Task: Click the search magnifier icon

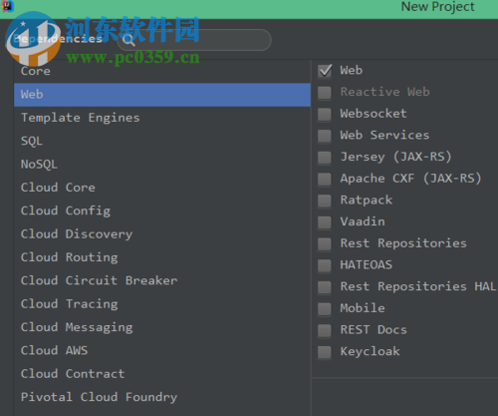Action: pos(128,40)
